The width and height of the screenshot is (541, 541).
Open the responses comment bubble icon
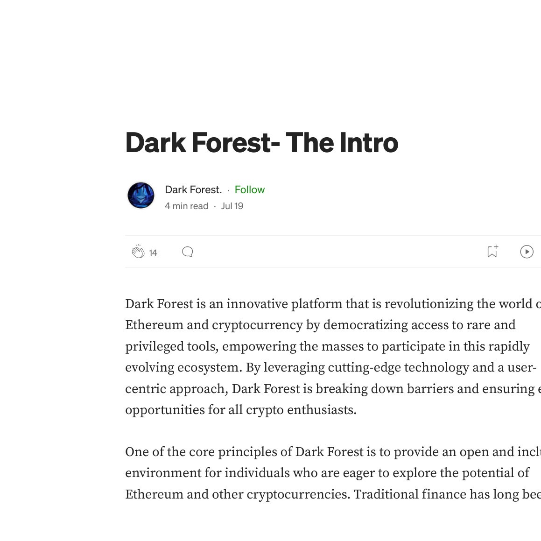pyautogui.click(x=188, y=252)
